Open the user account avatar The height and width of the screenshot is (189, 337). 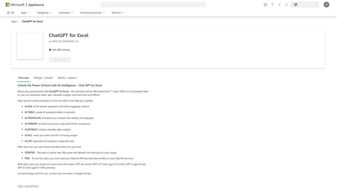point(326,5)
